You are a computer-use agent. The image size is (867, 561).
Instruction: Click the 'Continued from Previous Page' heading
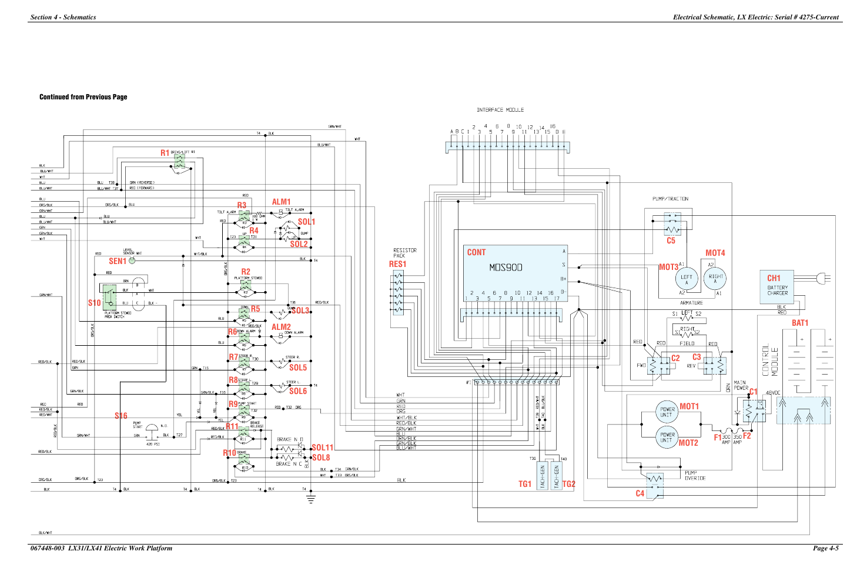click(x=83, y=97)
